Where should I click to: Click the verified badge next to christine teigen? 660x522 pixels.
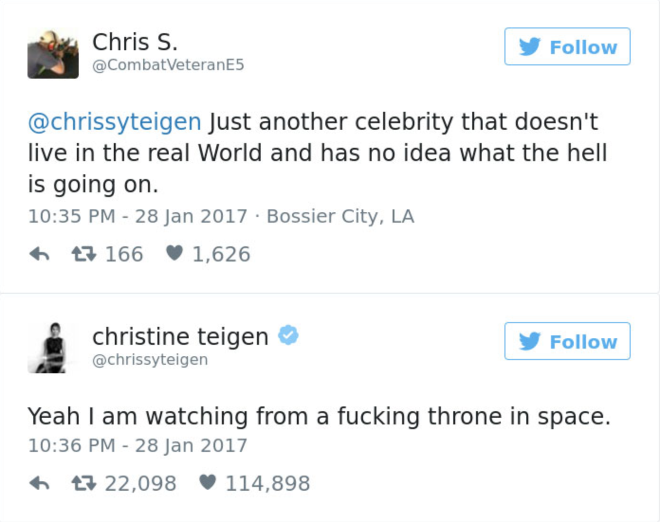point(289,335)
